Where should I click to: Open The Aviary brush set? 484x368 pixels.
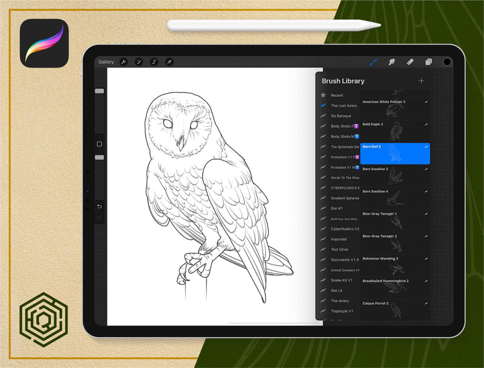(339, 301)
